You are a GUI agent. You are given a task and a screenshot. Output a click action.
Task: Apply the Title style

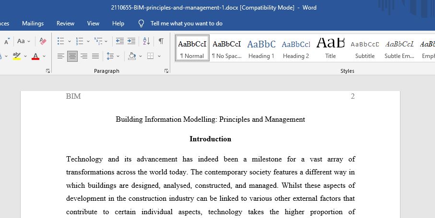330,48
